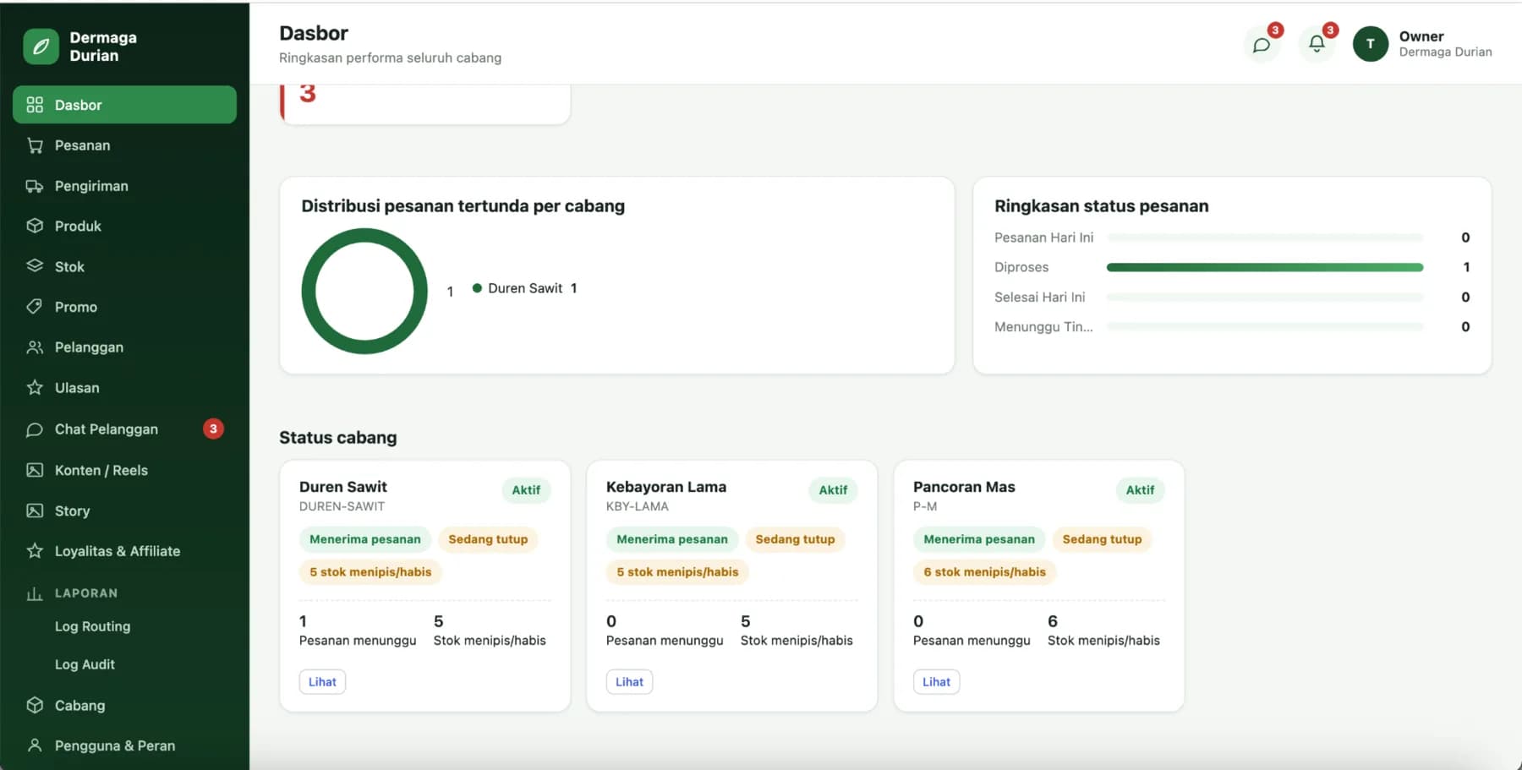Open the Owner profile avatar

[1371, 44]
